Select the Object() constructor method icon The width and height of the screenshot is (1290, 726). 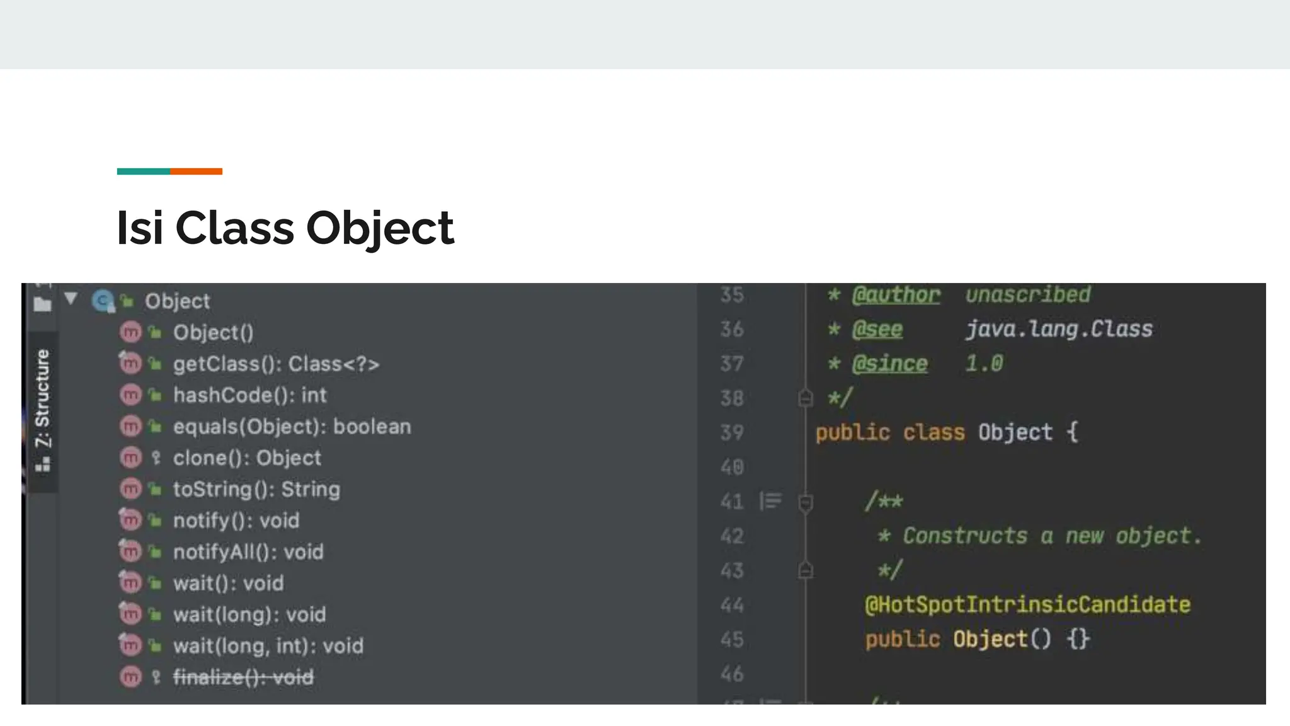click(130, 332)
